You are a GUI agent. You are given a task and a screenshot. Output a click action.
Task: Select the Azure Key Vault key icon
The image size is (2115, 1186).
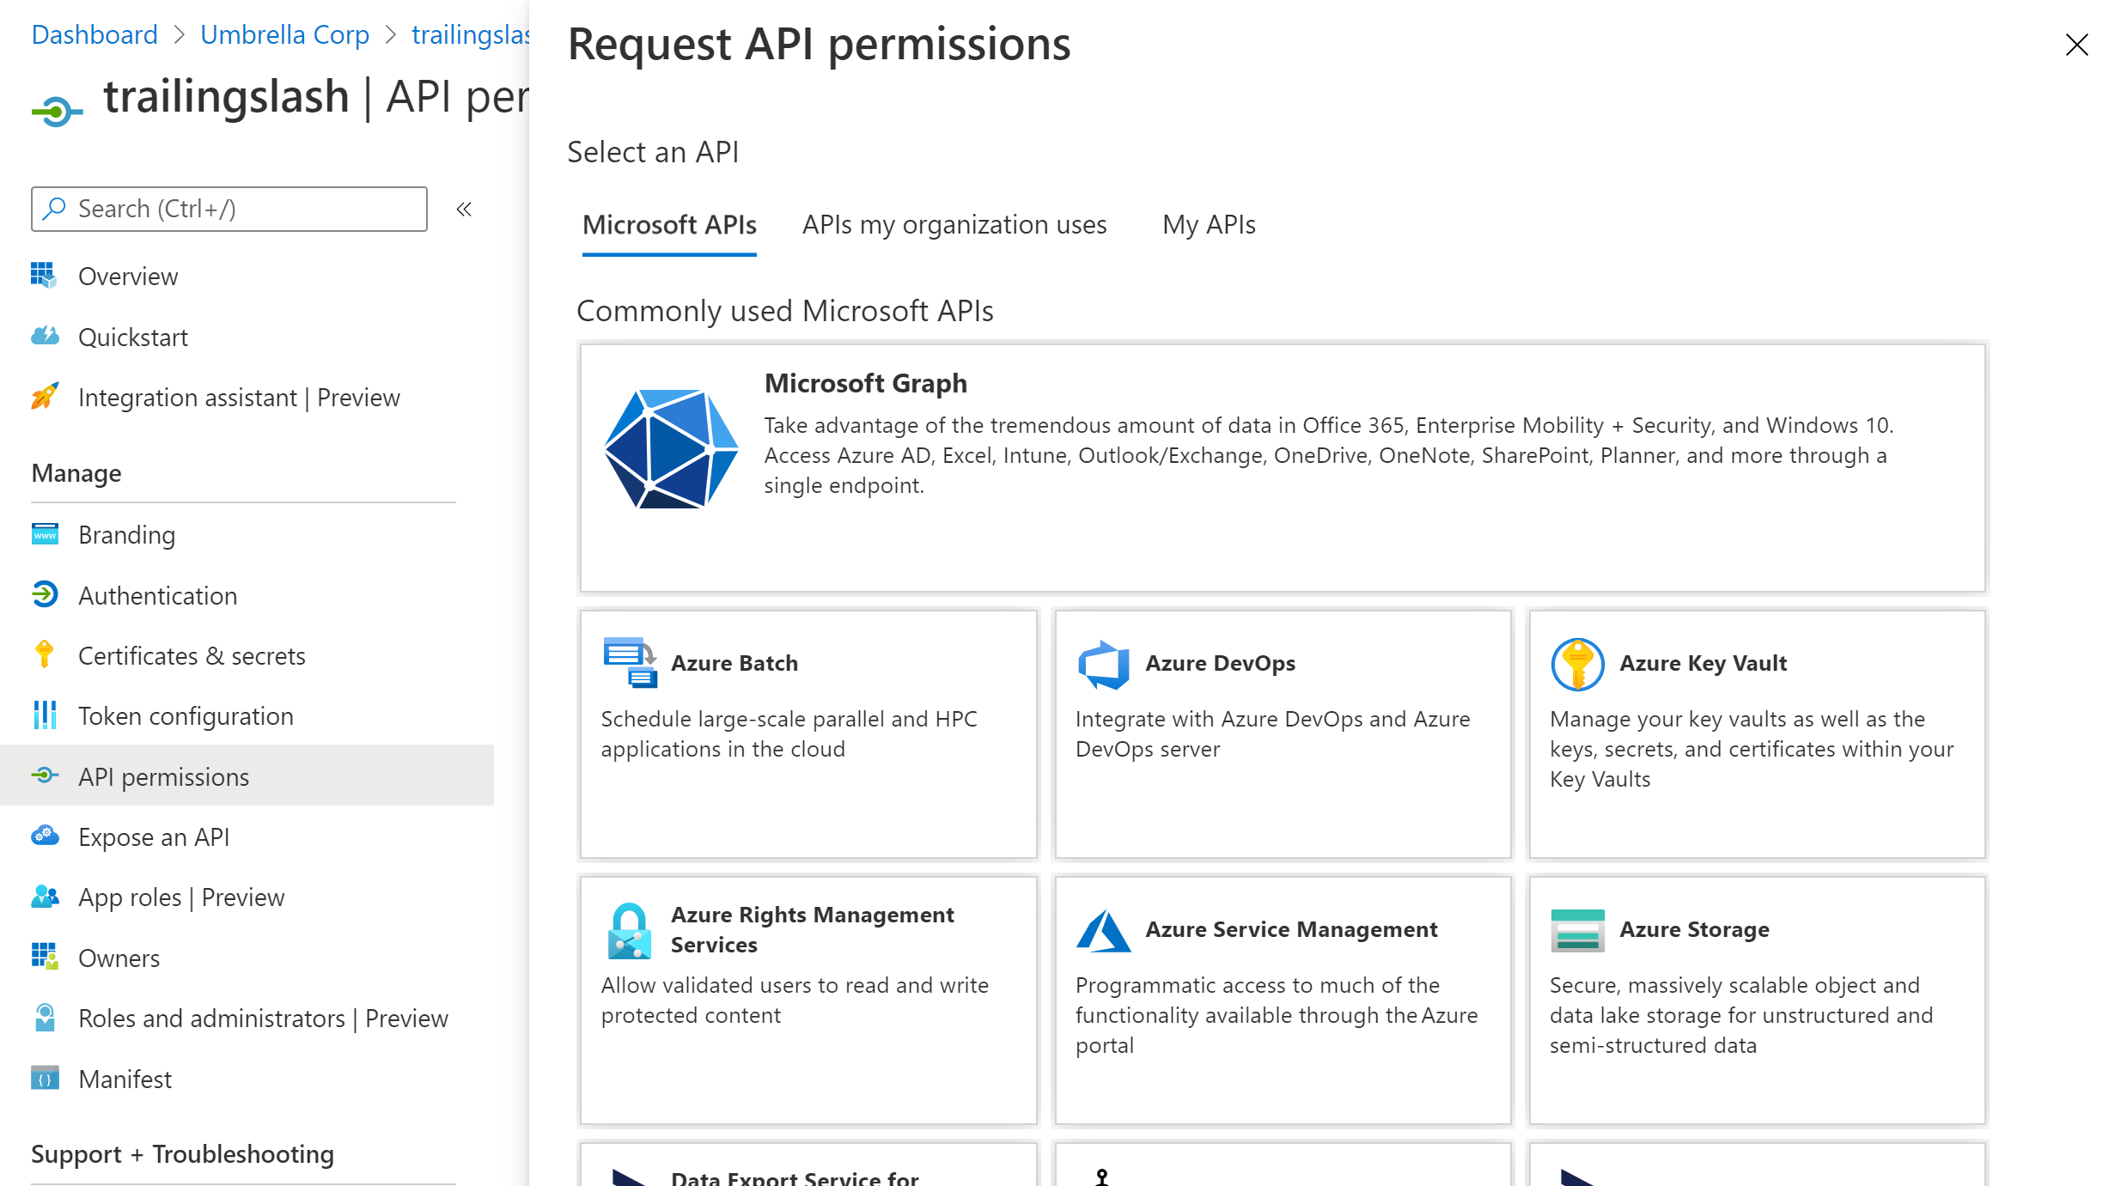coord(1576,663)
